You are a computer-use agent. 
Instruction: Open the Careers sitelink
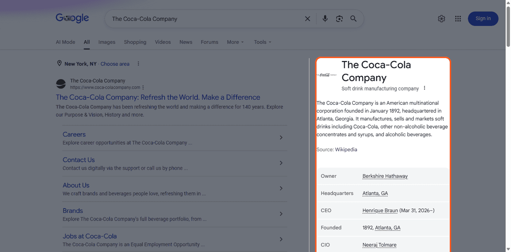click(74, 134)
